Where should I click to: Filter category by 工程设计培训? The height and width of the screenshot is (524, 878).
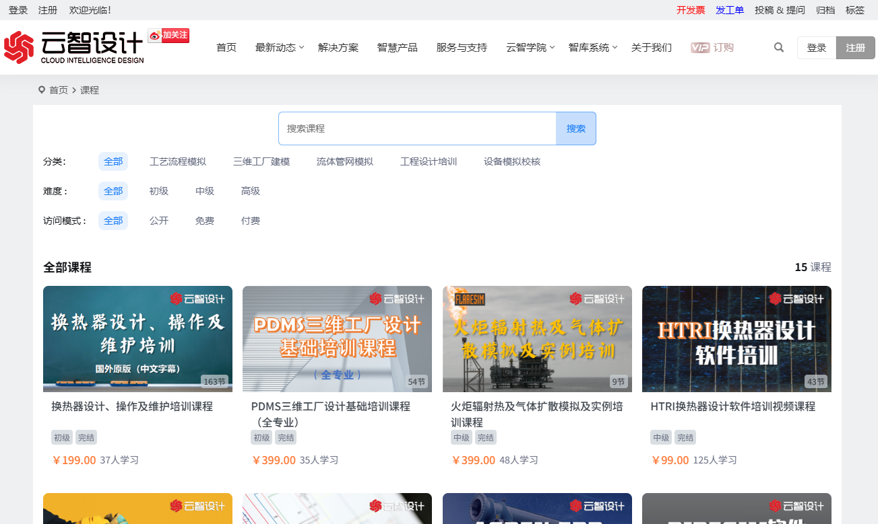pos(429,161)
